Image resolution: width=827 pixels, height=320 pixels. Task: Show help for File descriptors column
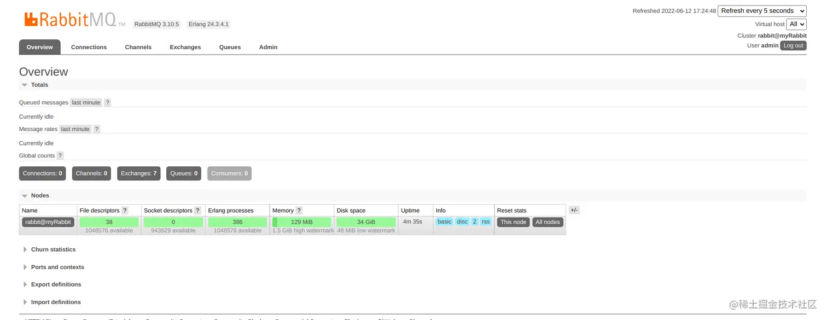[x=125, y=211]
